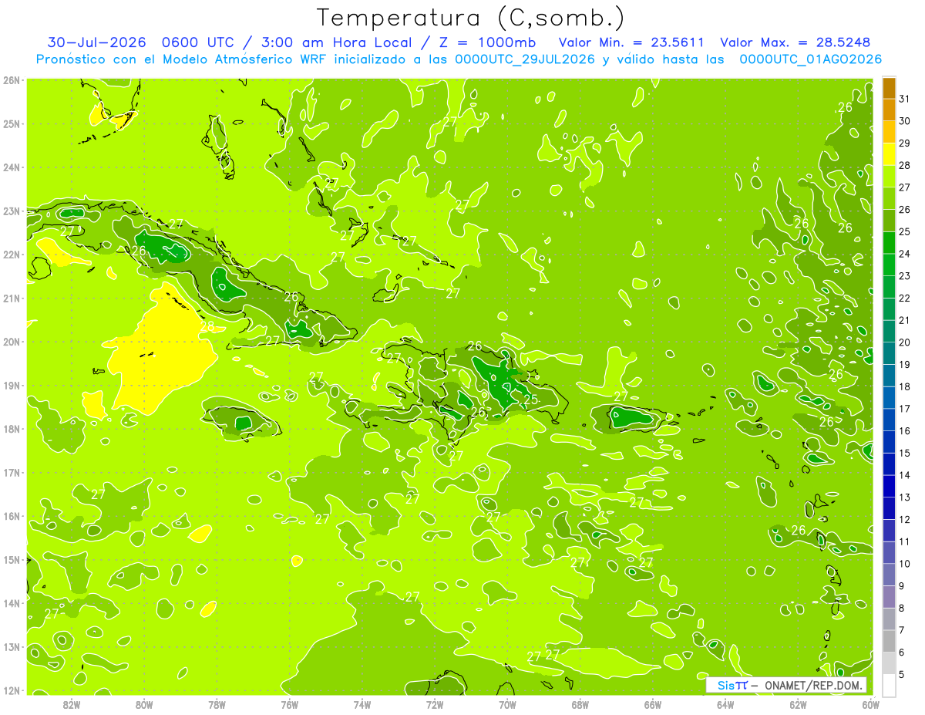Click the dark green cool spot over Jamaica

pyautogui.click(x=244, y=422)
